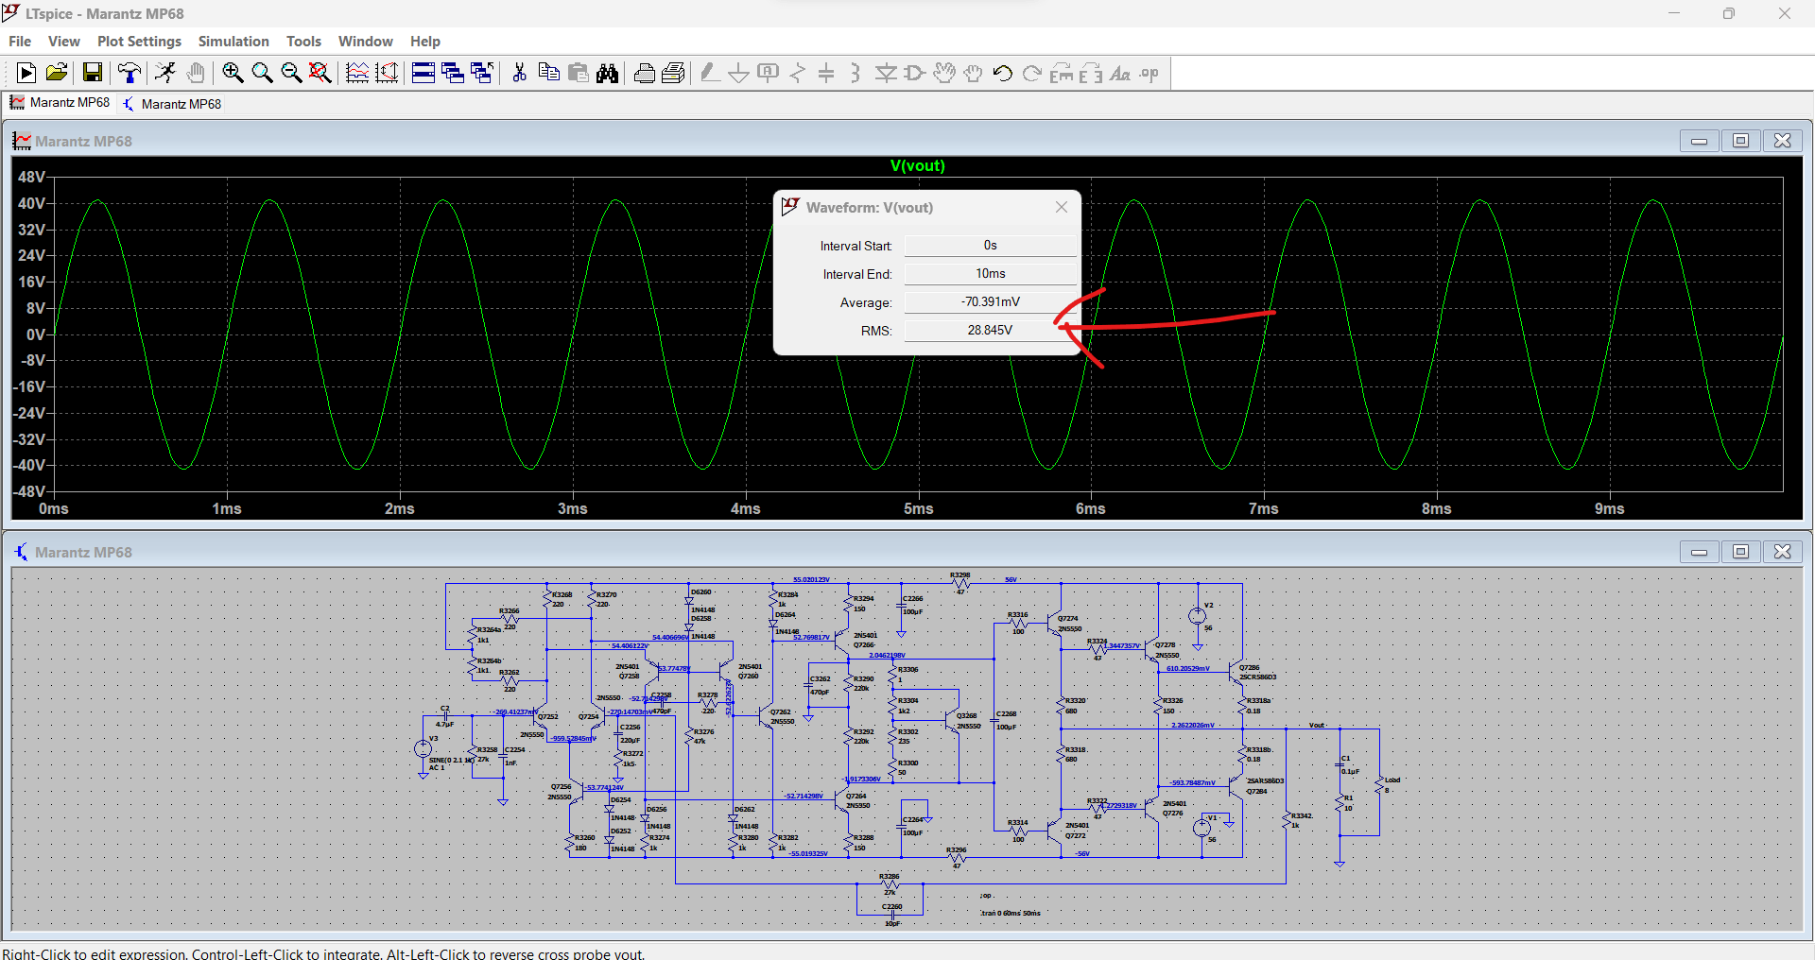1815x960 pixels.
Task: Close all windows using the toolbar icon
Action: pos(482,73)
